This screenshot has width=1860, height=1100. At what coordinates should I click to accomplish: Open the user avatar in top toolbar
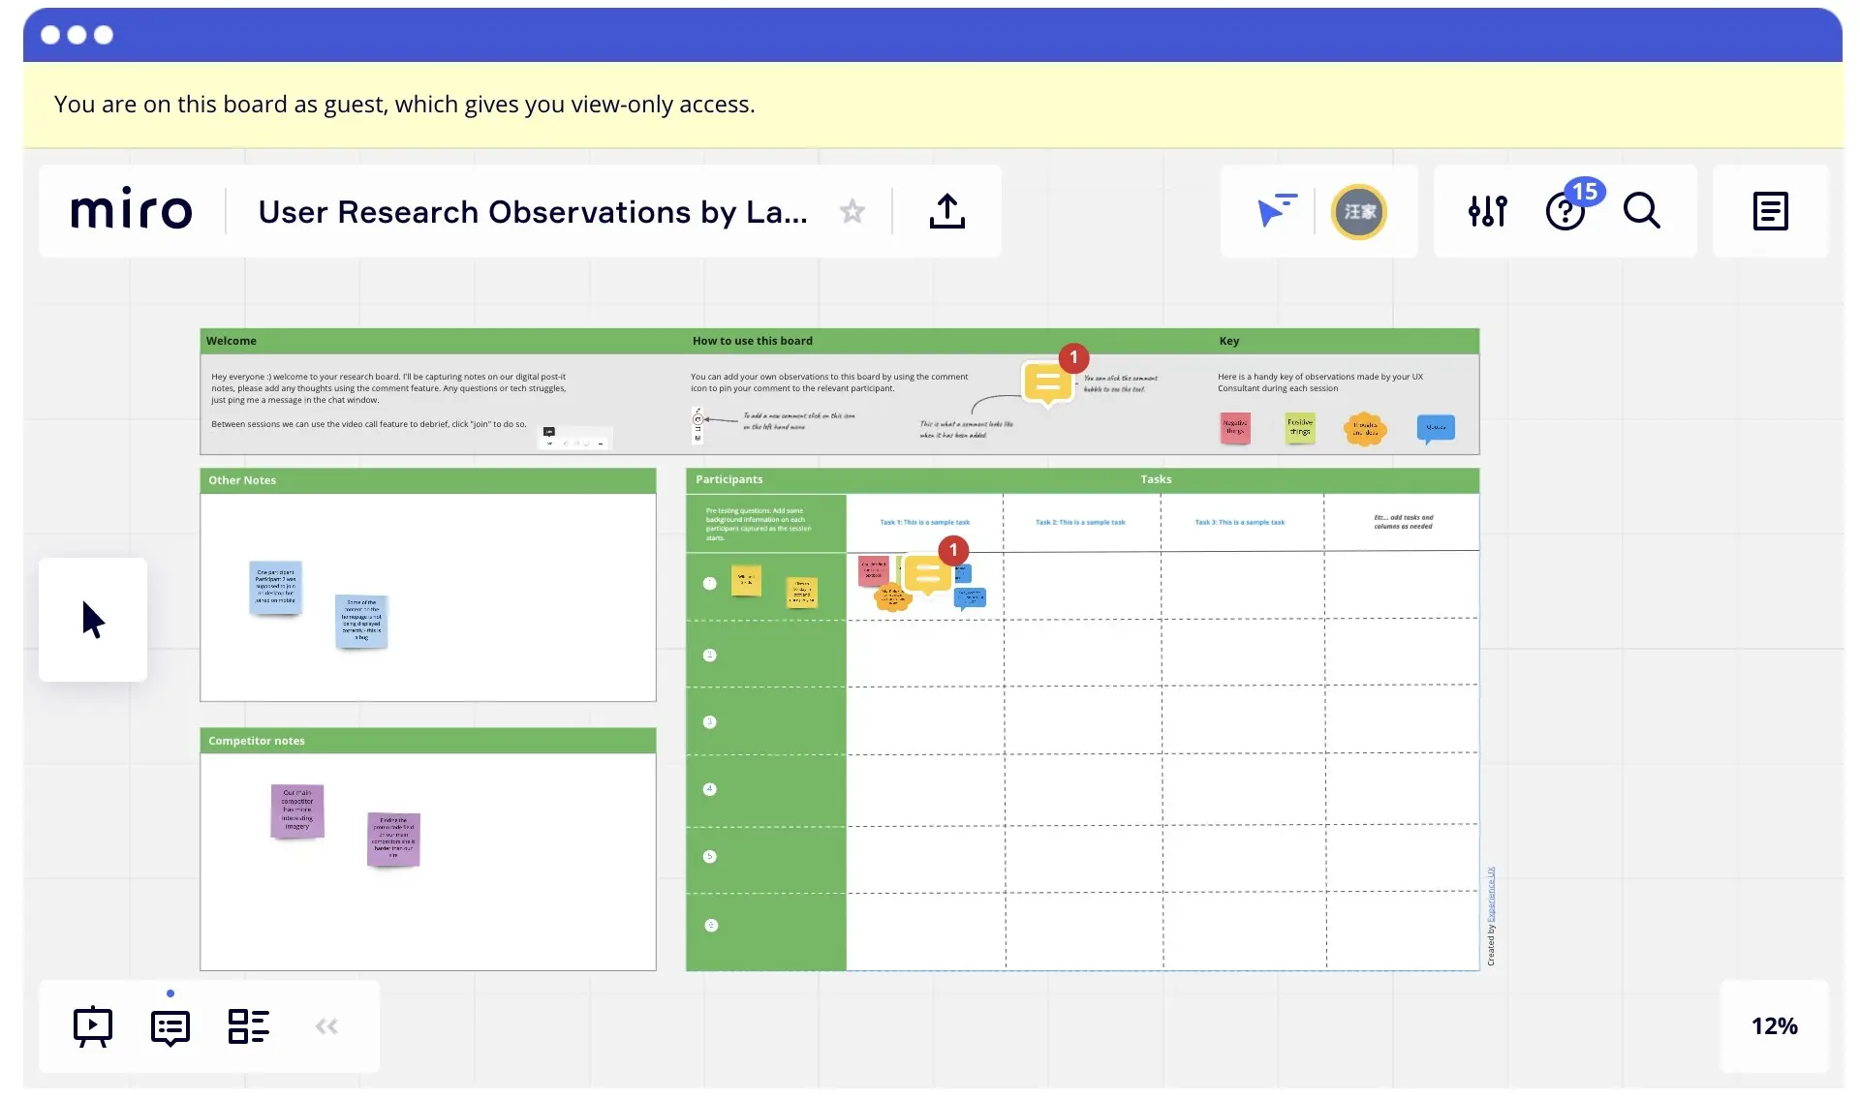point(1359,211)
